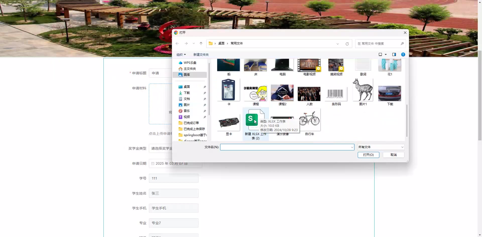
Task: Open 文档 from quick access
Action: click(x=187, y=99)
